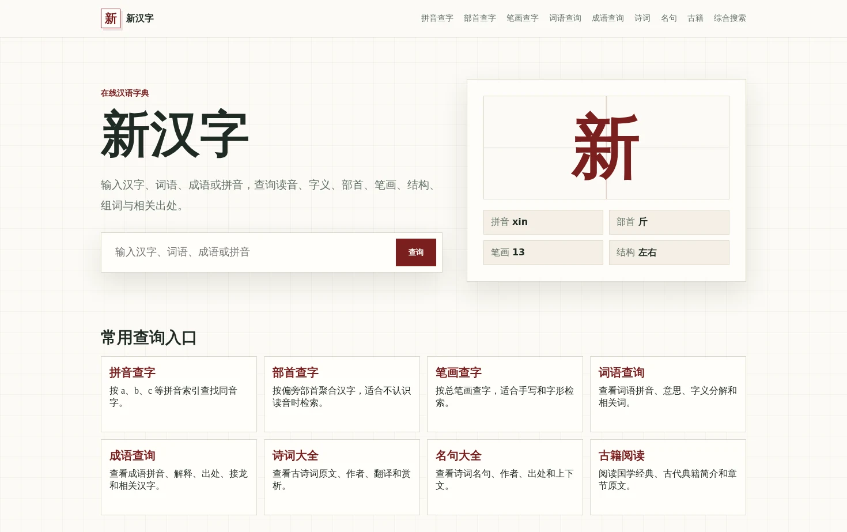Image resolution: width=847 pixels, height=532 pixels.
Task: Open the 名句大全 entry card
Action: pyautogui.click(x=505, y=477)
